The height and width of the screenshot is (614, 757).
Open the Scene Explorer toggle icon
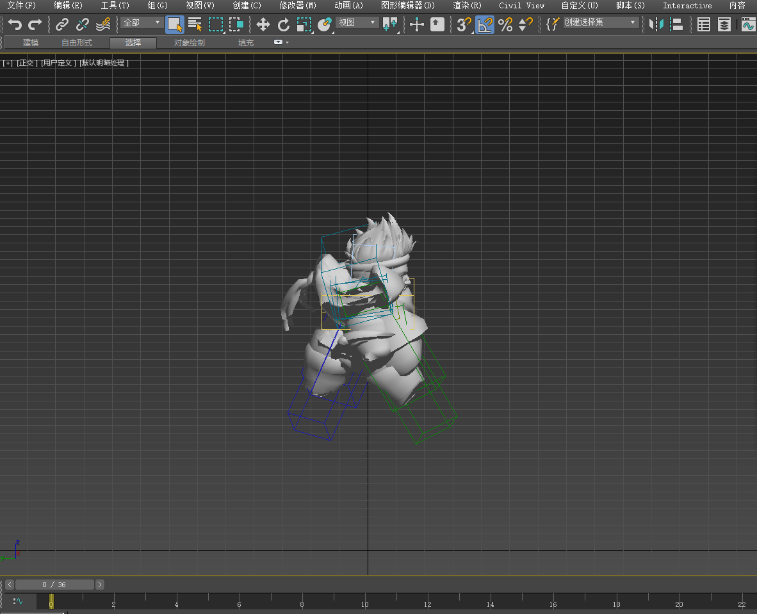[x=703, y=24]
